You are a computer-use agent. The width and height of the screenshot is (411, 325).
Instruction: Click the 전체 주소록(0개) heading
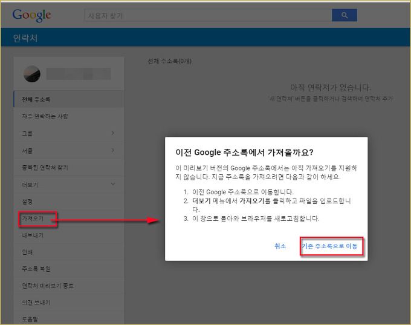pyautogui.click(x=169, y=61)
